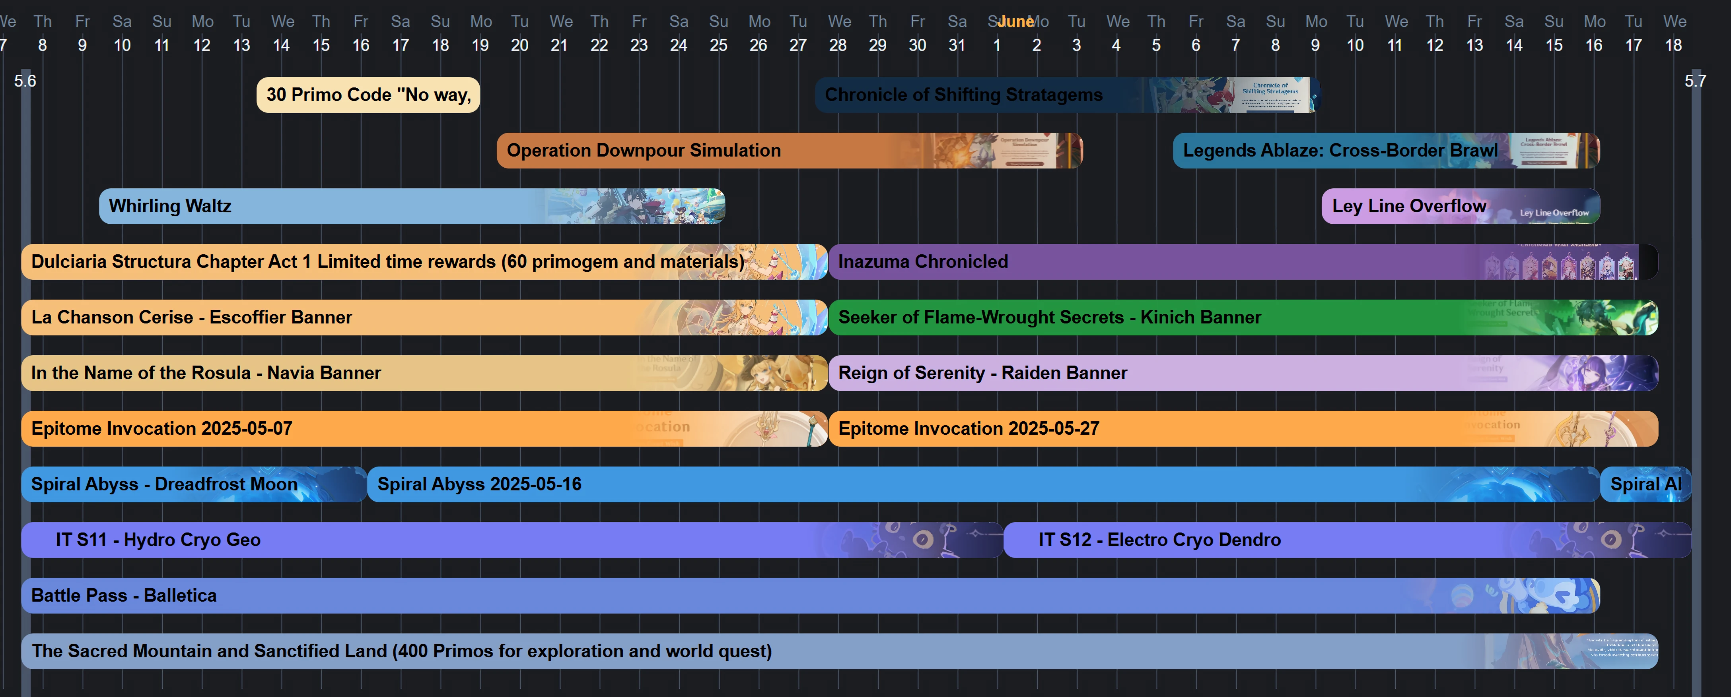The image size is (1731, 697).
Task: Click the Spiral Abyss 2025-05-16 segment
Action: pos(806,484)
